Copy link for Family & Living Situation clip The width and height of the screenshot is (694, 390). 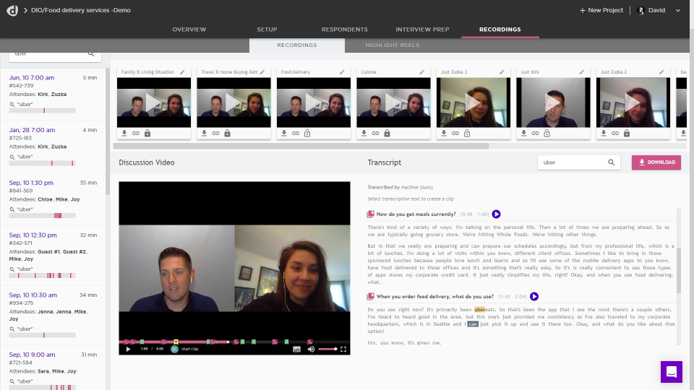click(136, 133)
